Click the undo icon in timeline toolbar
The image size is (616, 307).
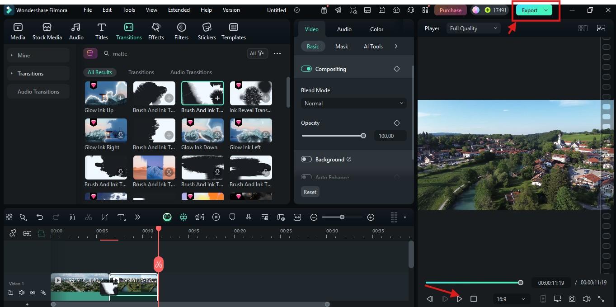pyautogui.click(x=40, y=217)
